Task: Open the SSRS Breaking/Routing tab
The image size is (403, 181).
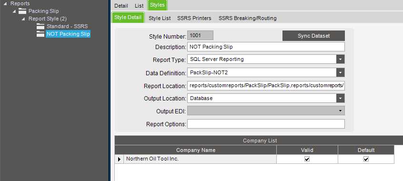Action: [248, 18]
